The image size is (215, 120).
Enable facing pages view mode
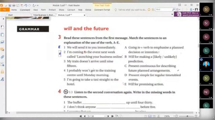pyautogui.click(x=155, y=116)
